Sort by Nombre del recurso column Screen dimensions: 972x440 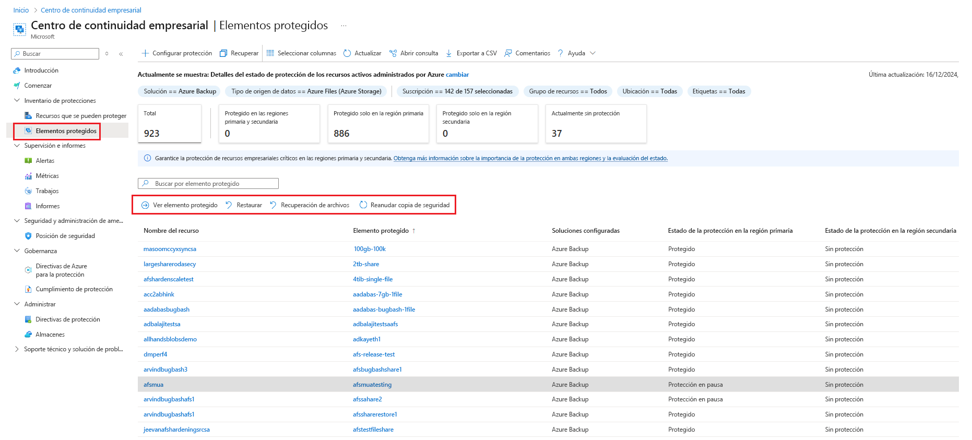(x=171, y=231)
